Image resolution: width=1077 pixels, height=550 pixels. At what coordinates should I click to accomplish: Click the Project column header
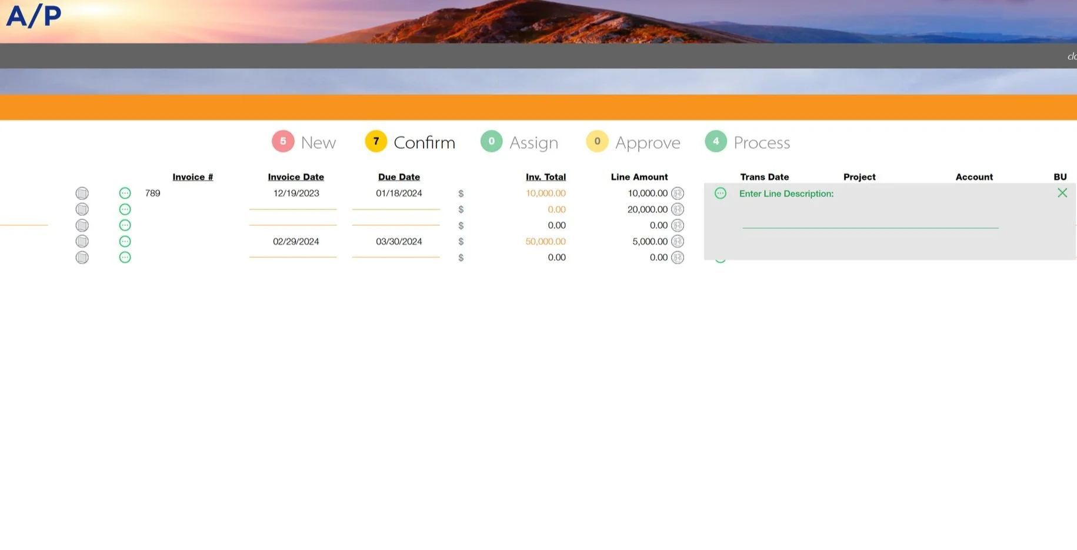pyautogui.click(x=859, y=176)
